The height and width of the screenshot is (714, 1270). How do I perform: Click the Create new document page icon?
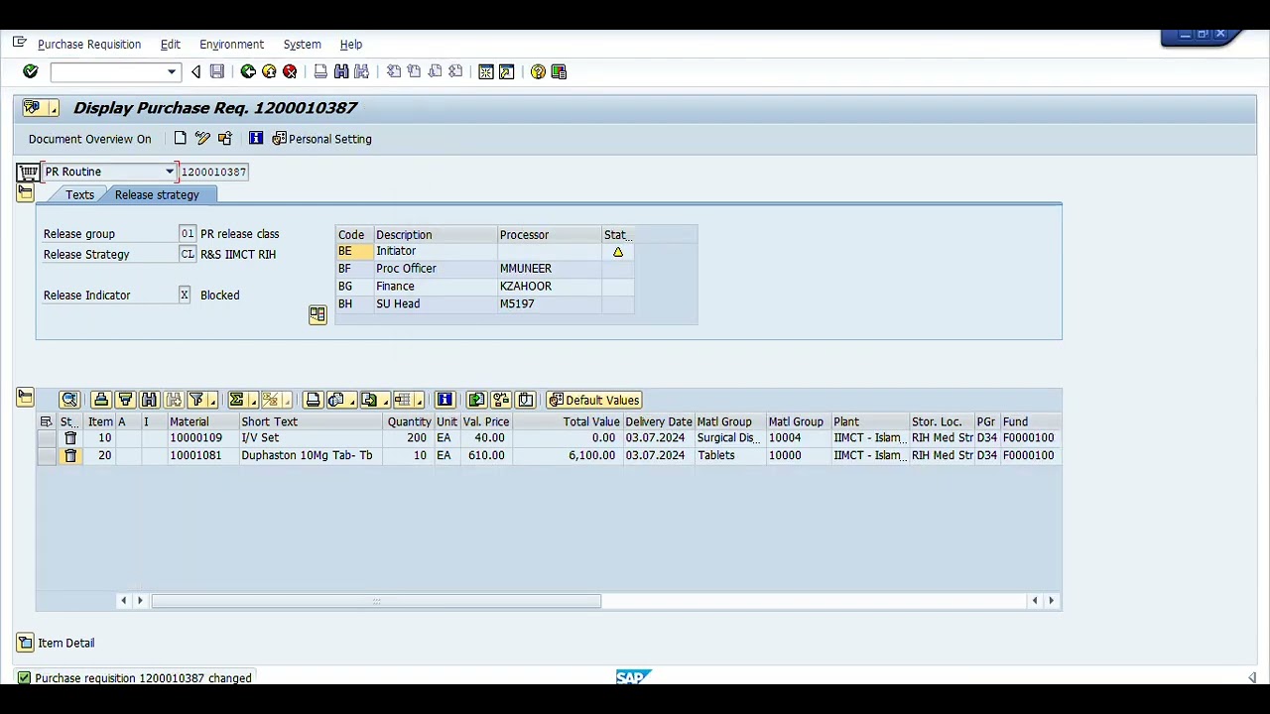point(180,139)
